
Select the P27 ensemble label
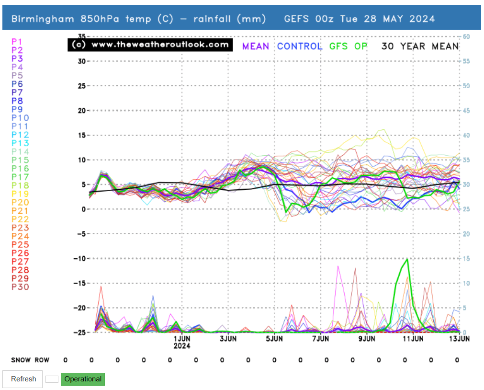pyautogui.click(x=20, y=262)
